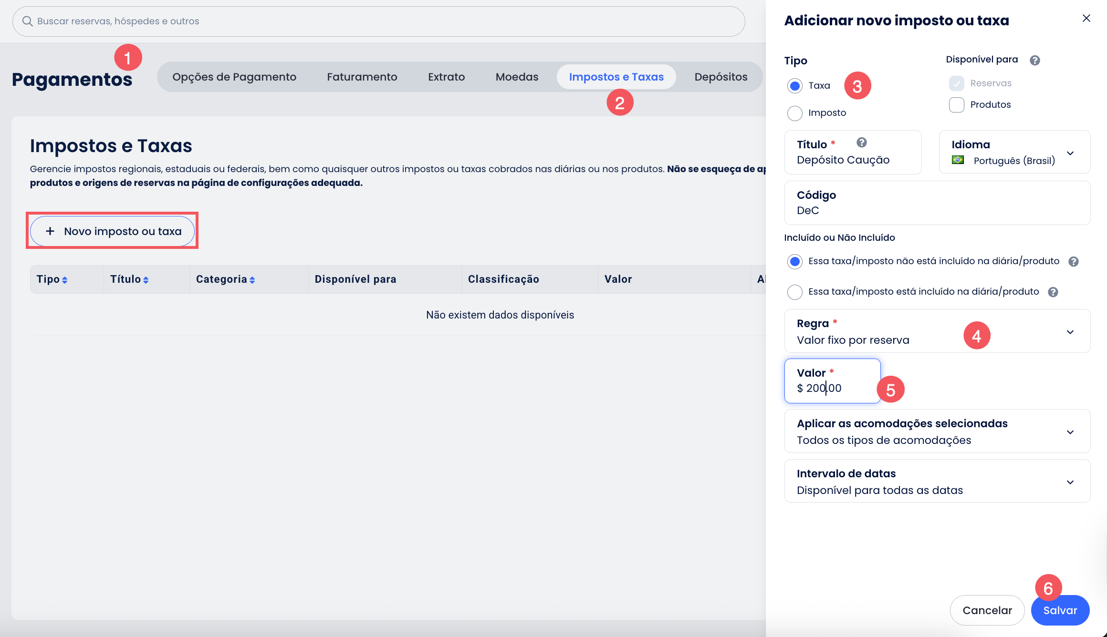Select the Imposto radio button
This screenshot has width=1107, height=637.
(x=794, y=113)
